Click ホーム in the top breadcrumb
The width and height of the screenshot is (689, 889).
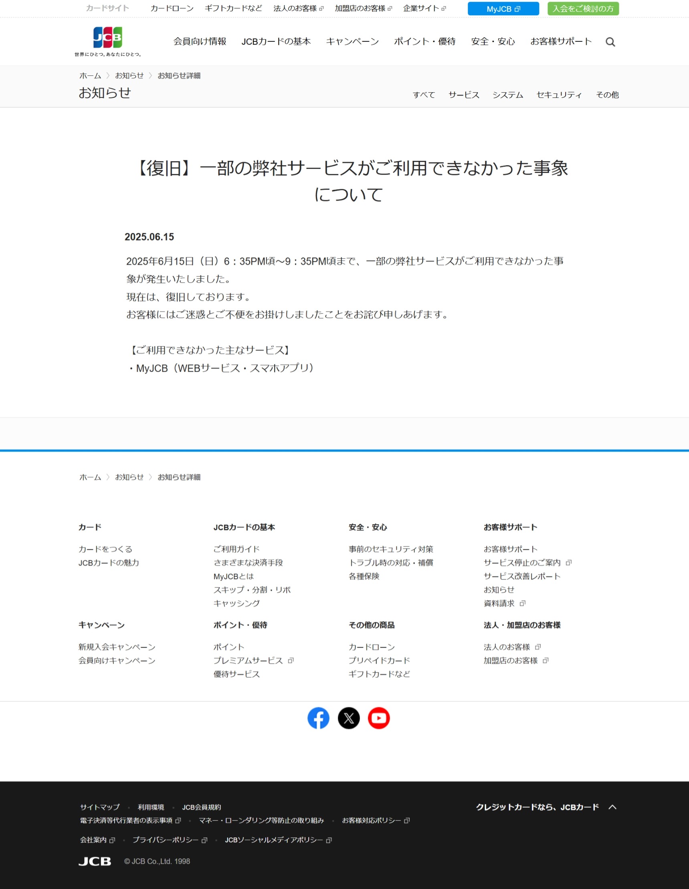click(90, 76)
